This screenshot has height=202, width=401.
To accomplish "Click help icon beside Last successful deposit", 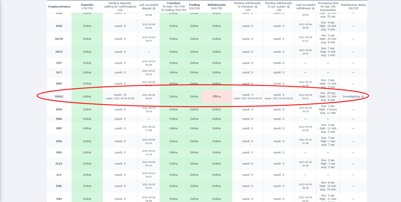I will coord(154,9).
